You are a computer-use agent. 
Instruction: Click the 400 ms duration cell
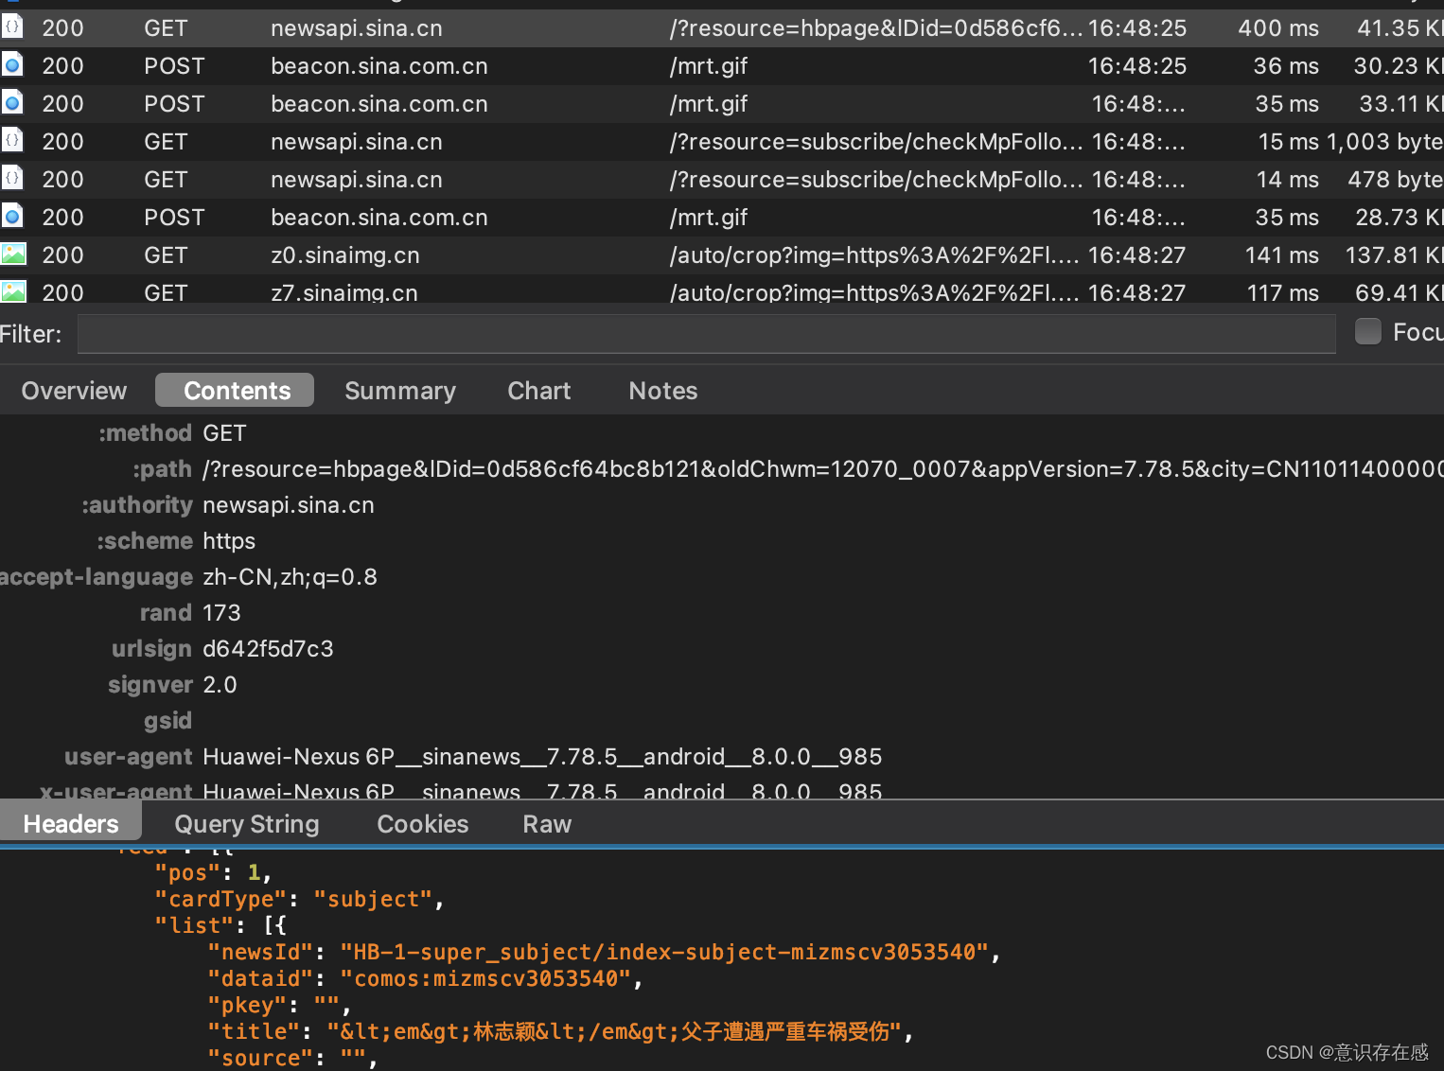click(1277, 28)
